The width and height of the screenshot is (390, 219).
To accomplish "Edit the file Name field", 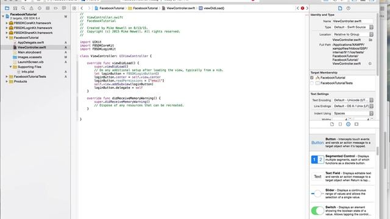I will [x=353, y=21].
